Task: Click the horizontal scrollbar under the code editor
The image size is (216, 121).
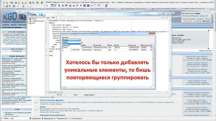Action: (x=107, y=92)
